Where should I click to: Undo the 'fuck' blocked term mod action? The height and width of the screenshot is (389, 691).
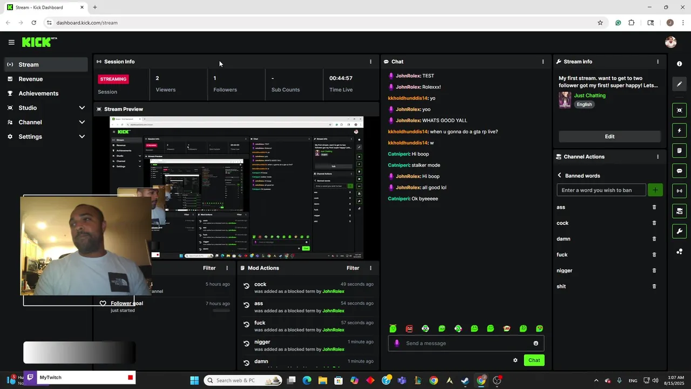click(x=247, y=324)
